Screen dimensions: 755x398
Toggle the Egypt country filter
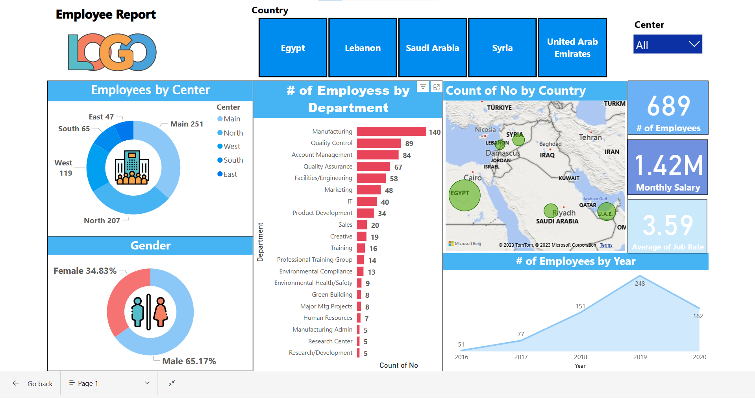[292, 47]
